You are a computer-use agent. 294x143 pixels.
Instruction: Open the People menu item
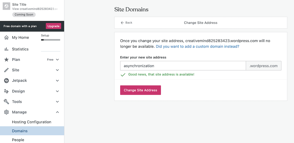click(x=18, y=140)
